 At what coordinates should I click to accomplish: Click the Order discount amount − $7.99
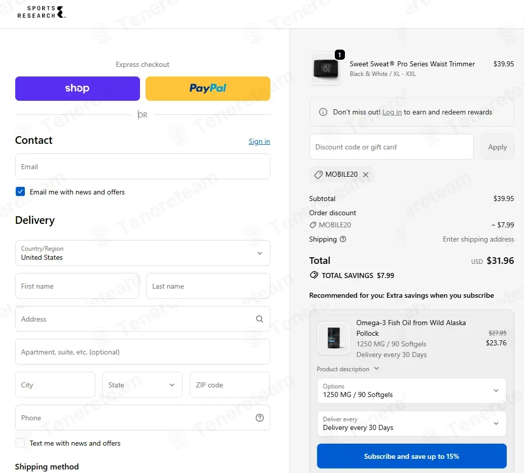[x=503, y=225]
